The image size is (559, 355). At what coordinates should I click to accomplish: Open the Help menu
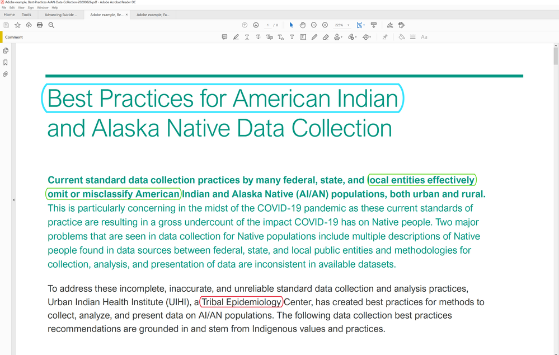55,7
